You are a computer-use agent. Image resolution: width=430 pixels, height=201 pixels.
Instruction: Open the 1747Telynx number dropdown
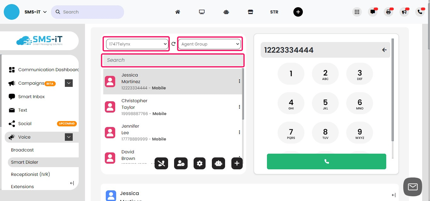(137, 44)
